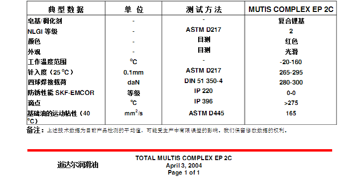Click the '防锈性能 SKF-EMCOR' row label
359x180 pixels.
point(61,92)
